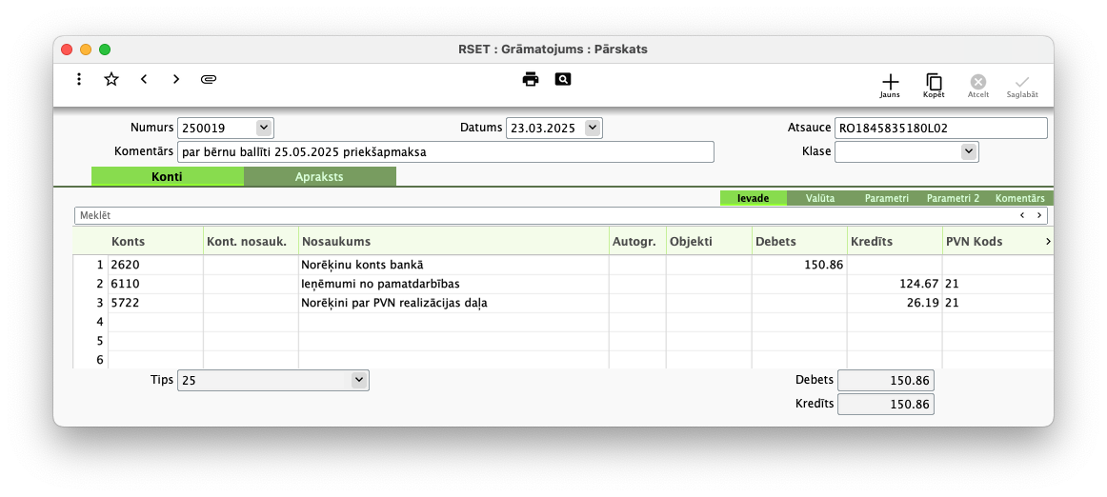Create new entry with Jauns

tap(890, 86)
